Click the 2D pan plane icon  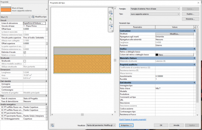point(111,25)
